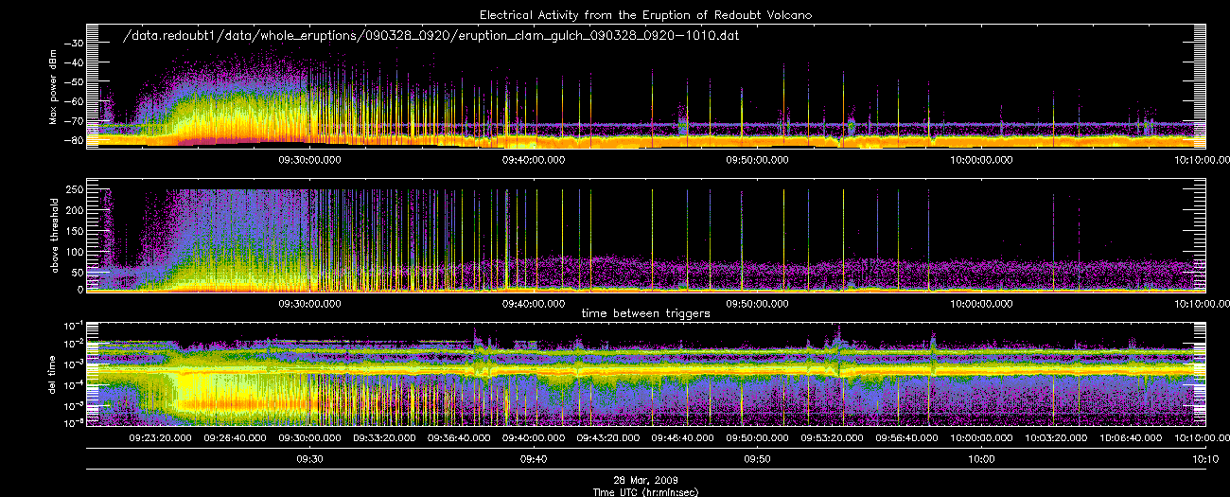
Task: Click the '10^-1' tick on del time axis
Action: (x=75, y=323)
